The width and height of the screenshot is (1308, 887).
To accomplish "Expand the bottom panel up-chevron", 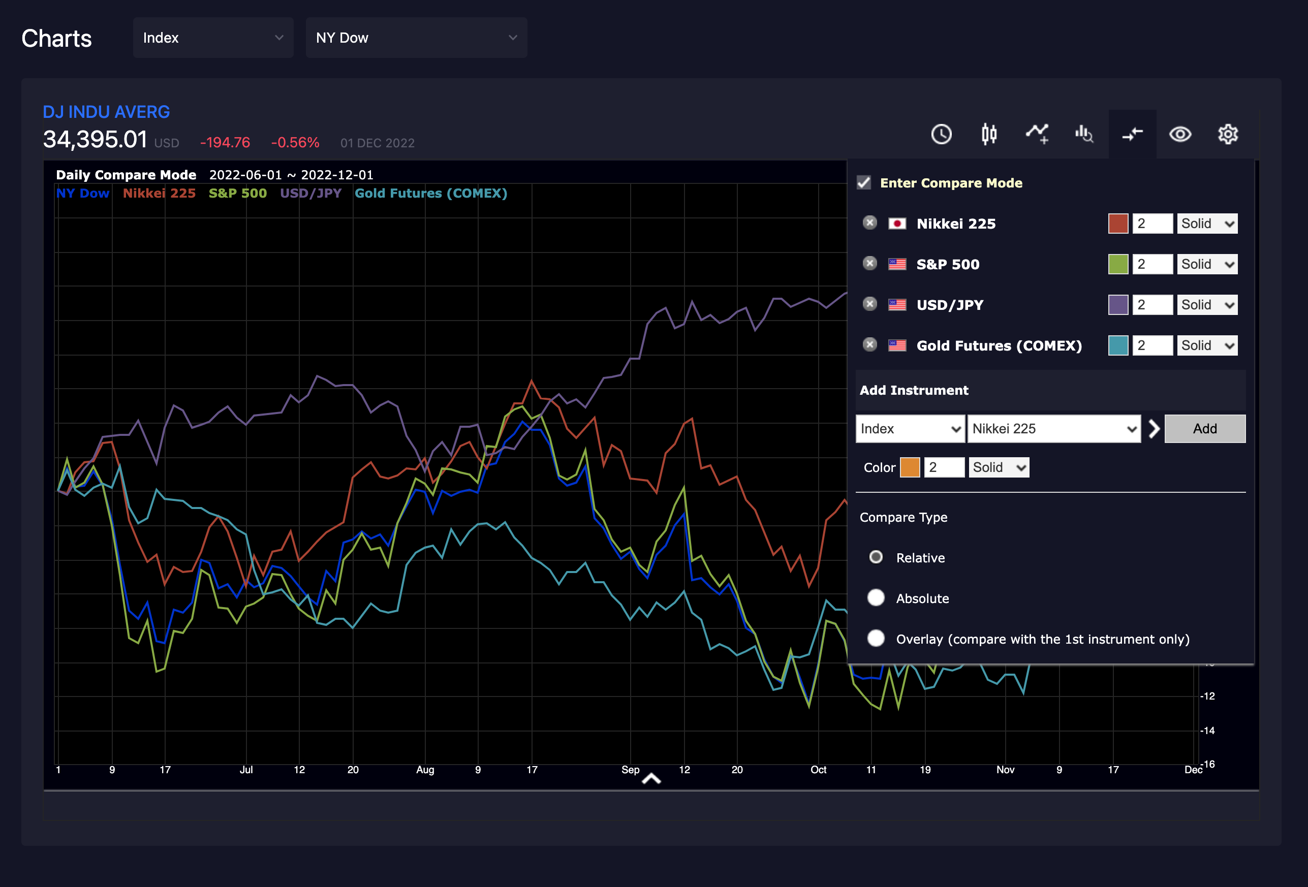I will (651, 778).
